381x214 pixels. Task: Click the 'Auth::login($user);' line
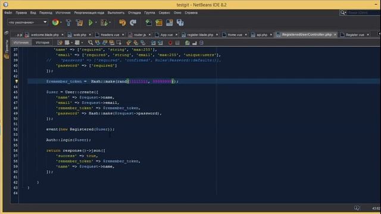(x=68, y=140)
